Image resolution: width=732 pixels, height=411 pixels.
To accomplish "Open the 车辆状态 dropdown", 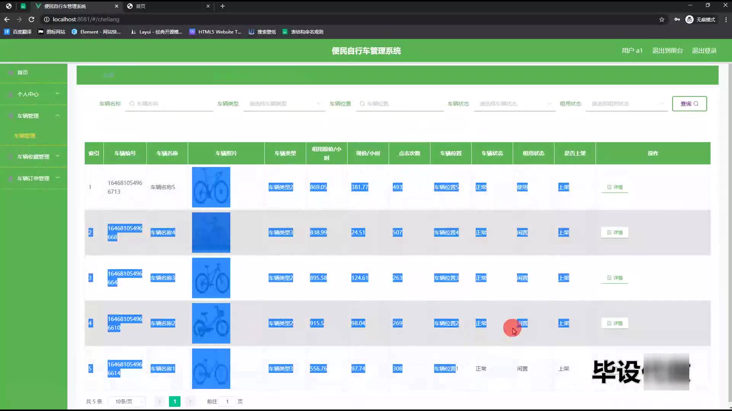I will (x=515, y=104).
